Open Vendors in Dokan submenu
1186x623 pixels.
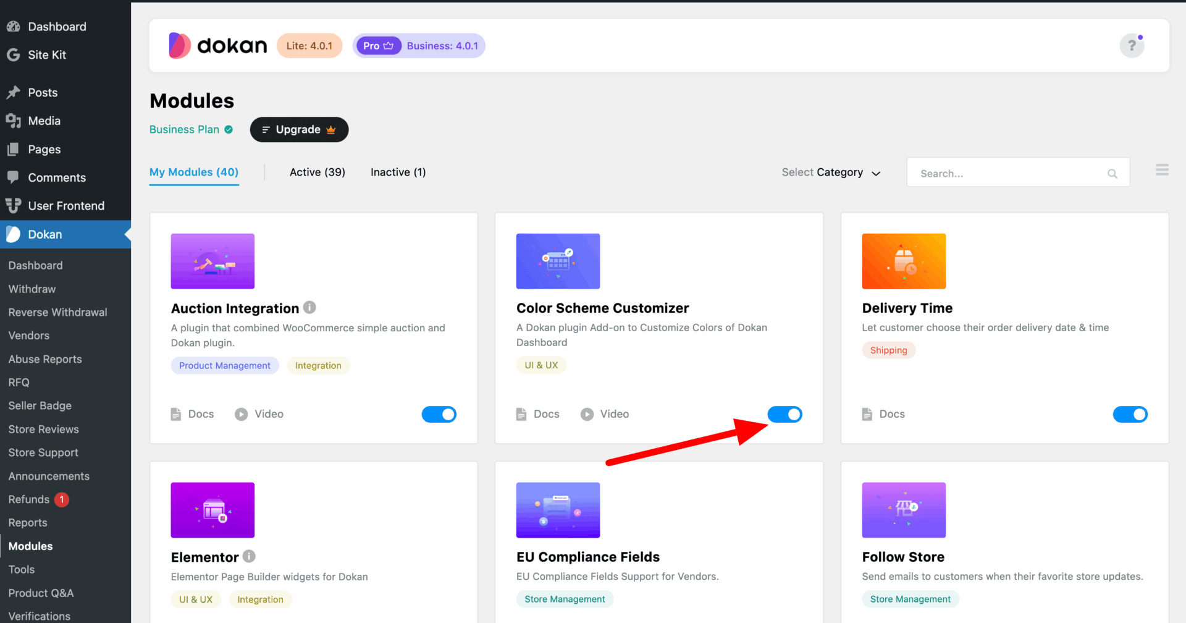coord(29,336)
